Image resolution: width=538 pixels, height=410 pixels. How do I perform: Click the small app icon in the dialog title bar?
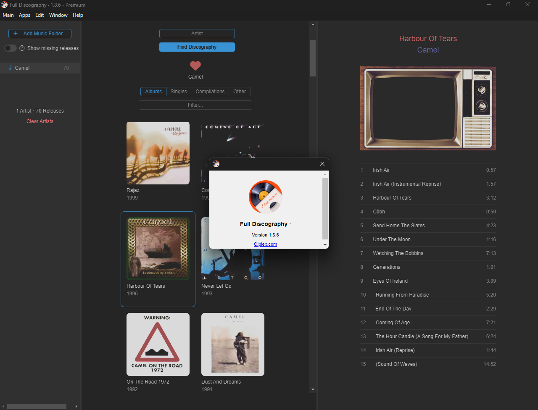(216, 164)
